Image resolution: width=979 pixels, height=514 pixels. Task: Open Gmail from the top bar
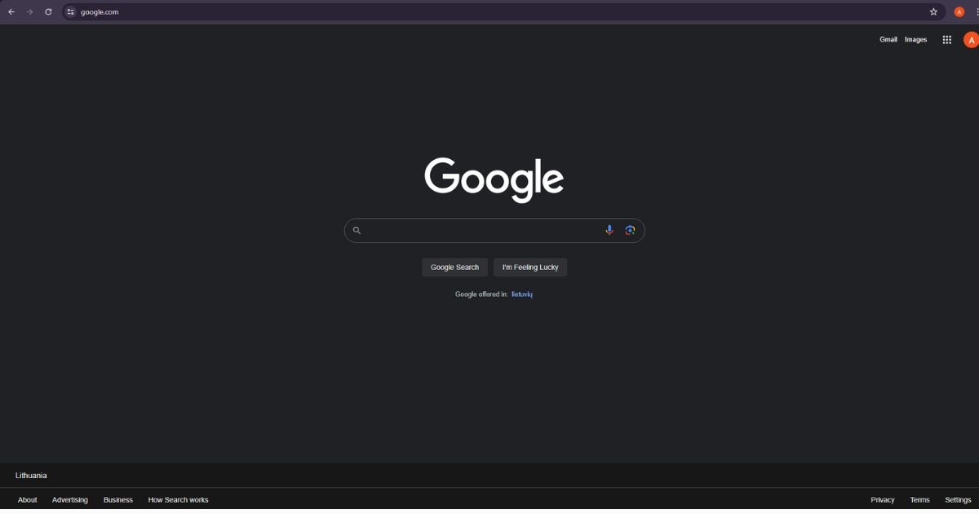[x=888, y=39]
